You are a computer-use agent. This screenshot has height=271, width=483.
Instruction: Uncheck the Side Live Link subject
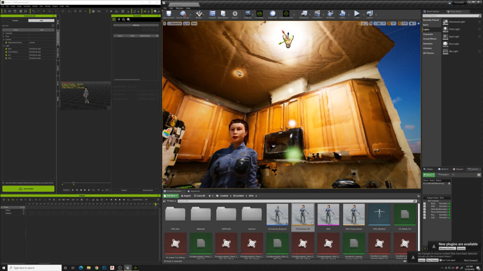[x=425, y=217]
